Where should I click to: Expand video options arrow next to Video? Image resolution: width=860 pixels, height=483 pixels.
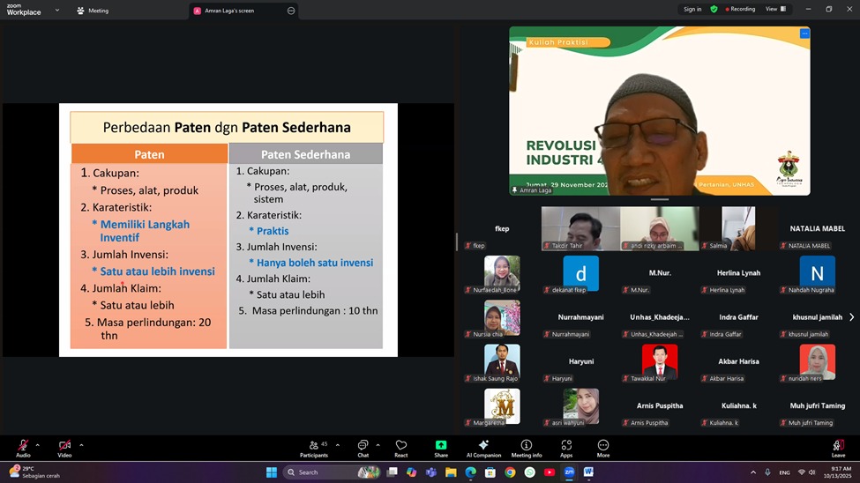(x=81, y=445)
